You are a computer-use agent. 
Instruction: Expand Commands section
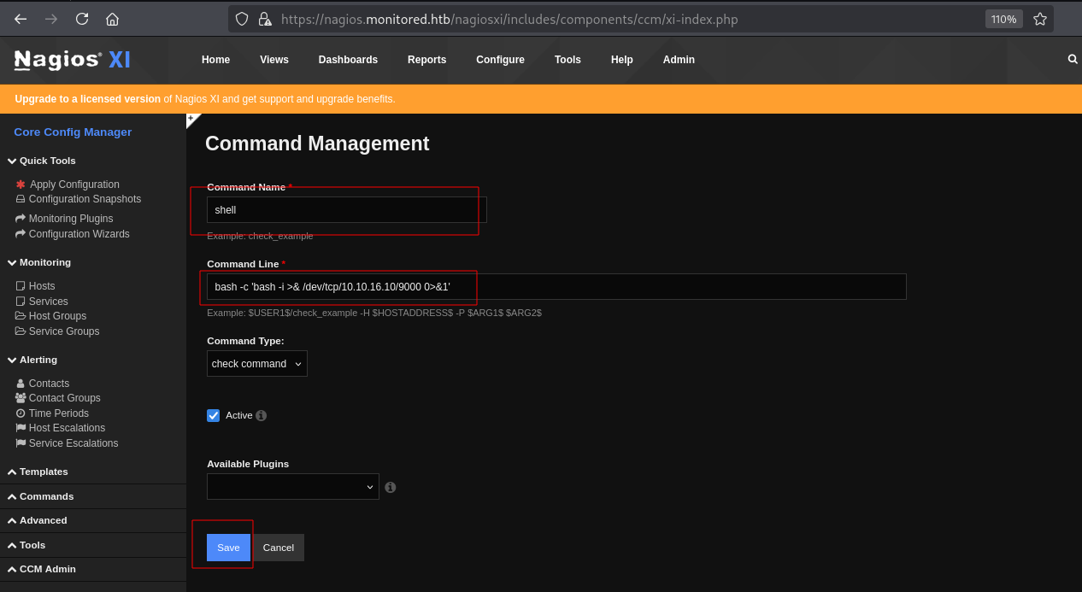[x=40, y=496]
